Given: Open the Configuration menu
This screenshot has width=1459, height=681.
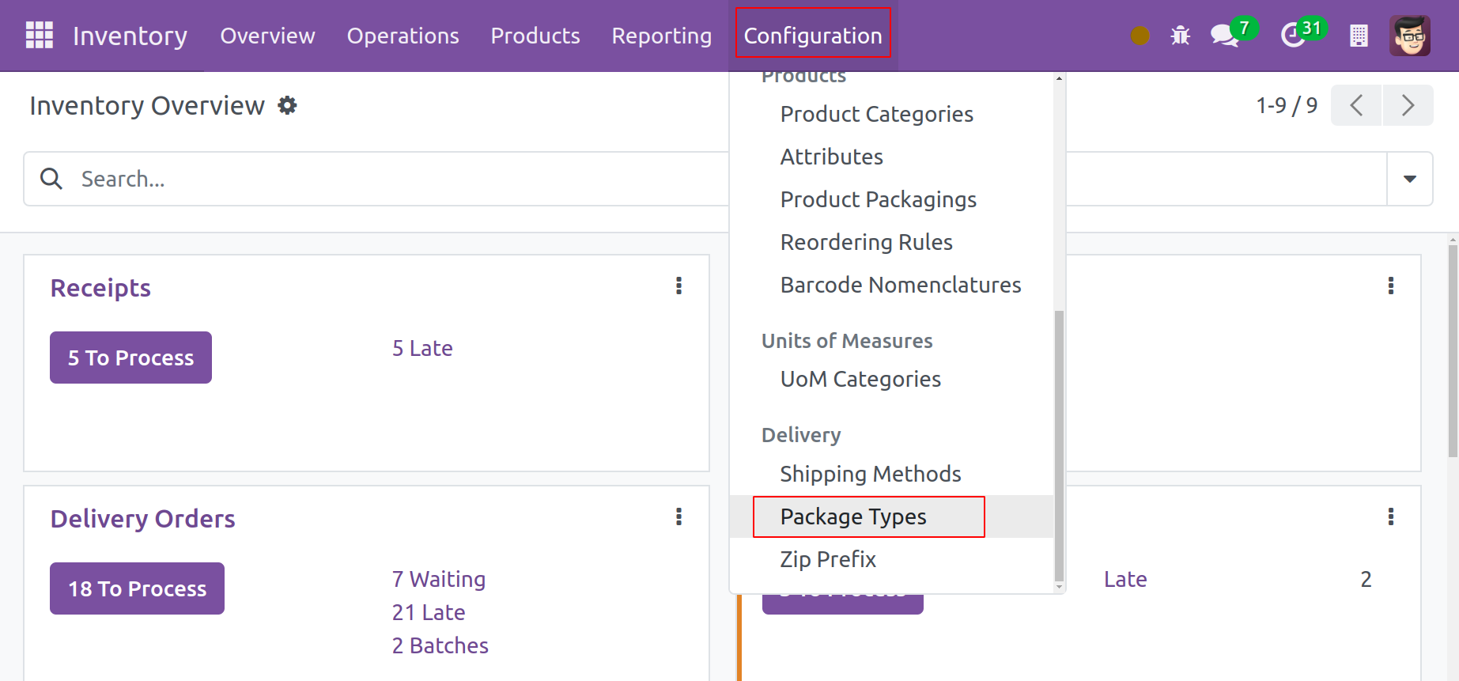Looking at the screenshot, I should coord(812,36).
